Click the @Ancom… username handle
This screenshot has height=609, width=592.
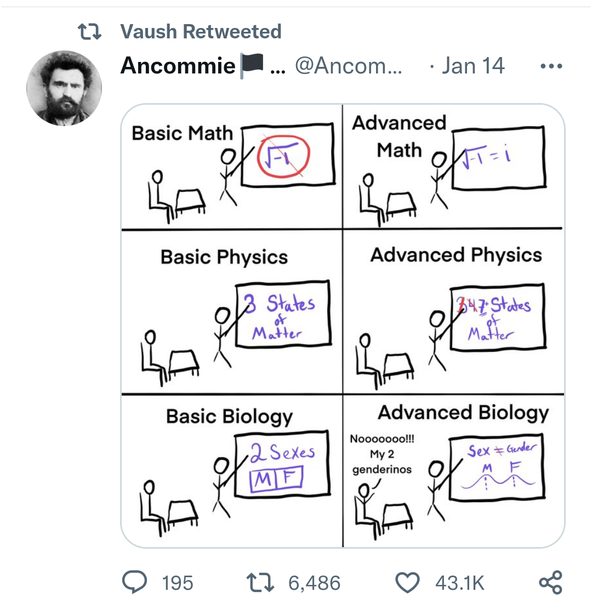click(x=349, y=66)
